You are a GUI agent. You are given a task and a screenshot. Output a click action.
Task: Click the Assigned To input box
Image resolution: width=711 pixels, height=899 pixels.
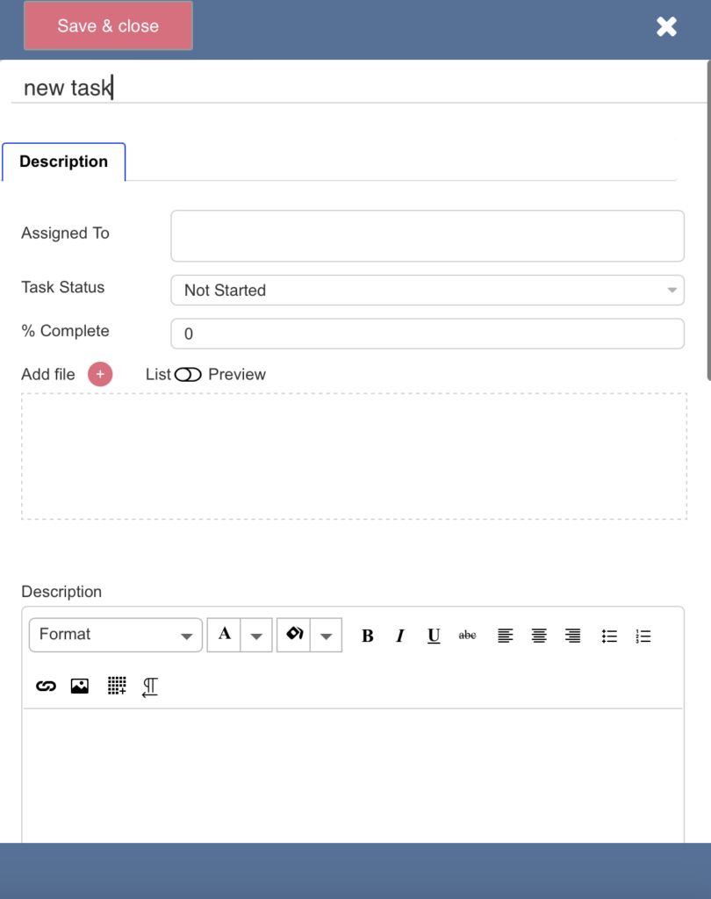(x=427, y=235)
